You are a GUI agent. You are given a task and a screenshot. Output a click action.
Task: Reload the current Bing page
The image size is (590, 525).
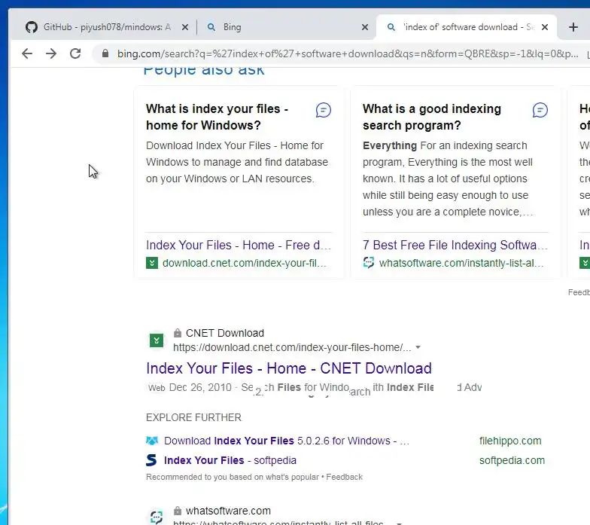click(75, 53)
